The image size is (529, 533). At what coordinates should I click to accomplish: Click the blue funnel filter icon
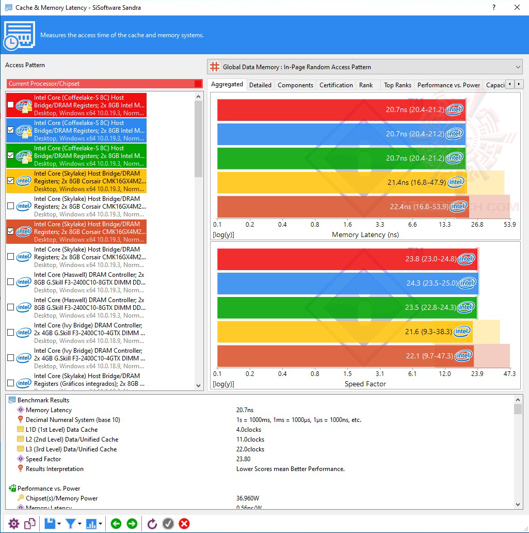(70, 524)
